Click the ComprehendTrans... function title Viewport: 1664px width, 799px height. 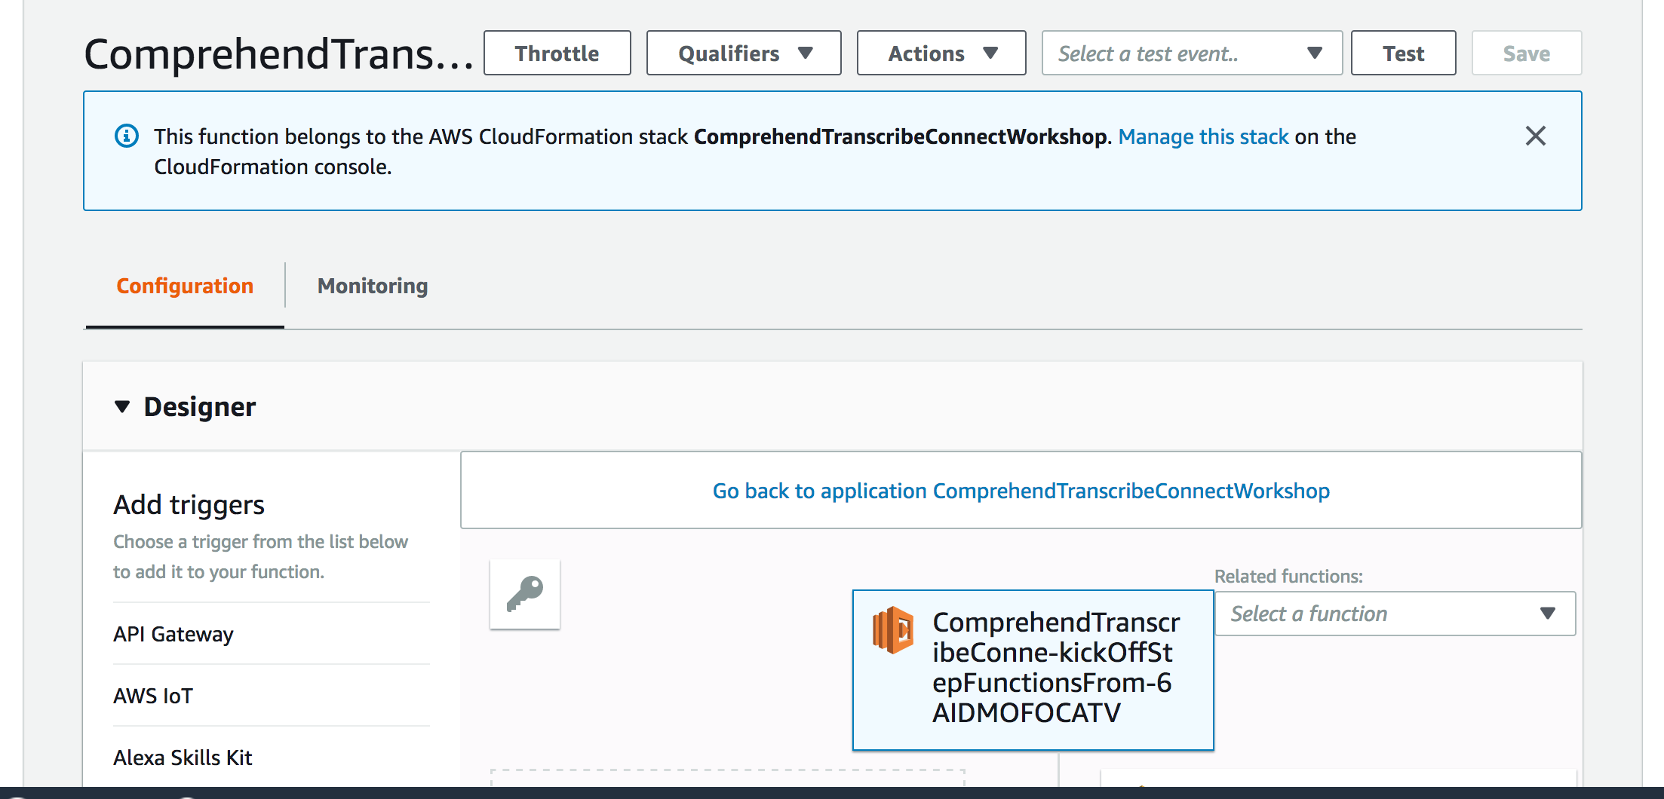[x=278, y=54]
